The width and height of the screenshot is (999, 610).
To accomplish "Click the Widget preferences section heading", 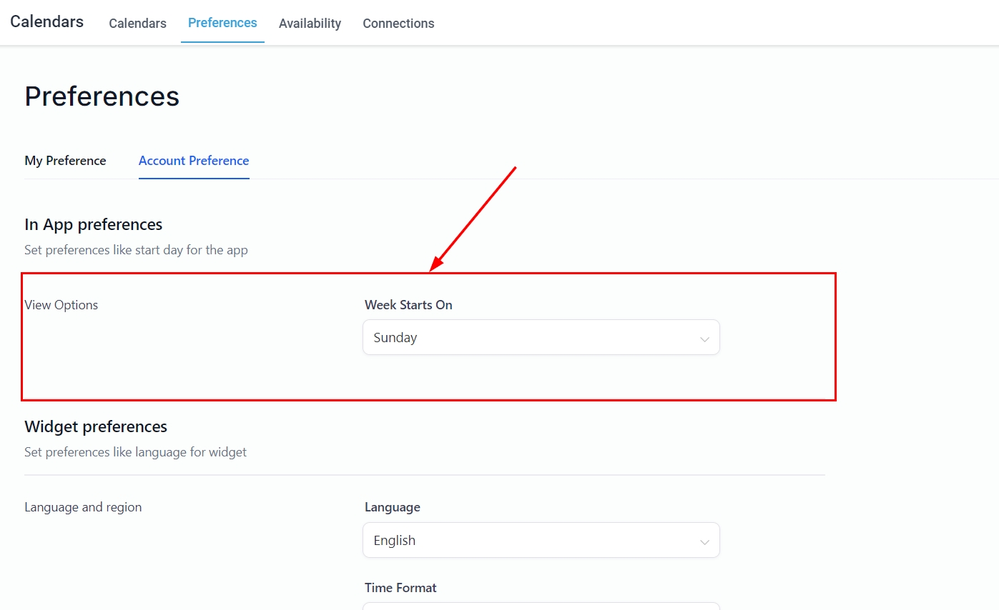I will coord(96,426).
